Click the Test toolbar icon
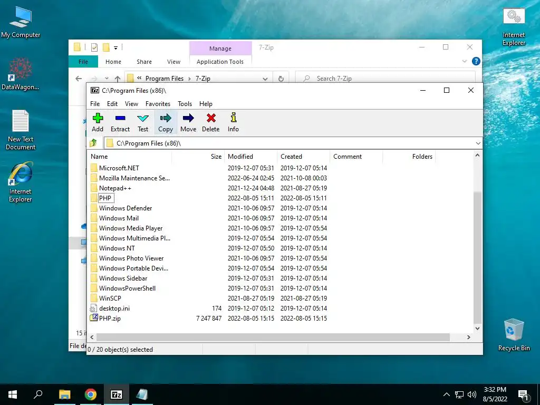540x405 pixels. pos(143,118)
